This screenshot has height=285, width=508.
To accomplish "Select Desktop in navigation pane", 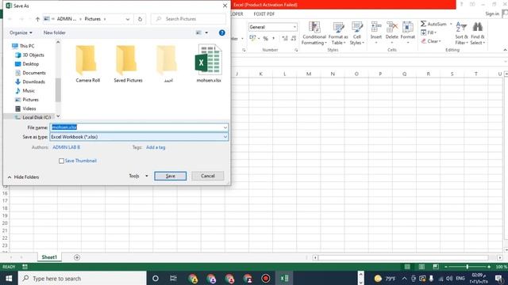I will click(31, 64).
